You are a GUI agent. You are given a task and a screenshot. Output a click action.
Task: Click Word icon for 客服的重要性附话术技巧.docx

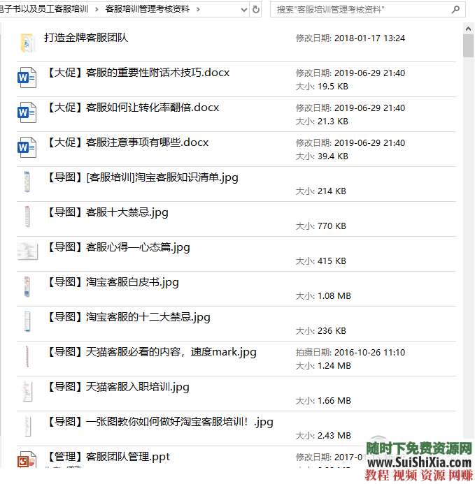point(27,78)
